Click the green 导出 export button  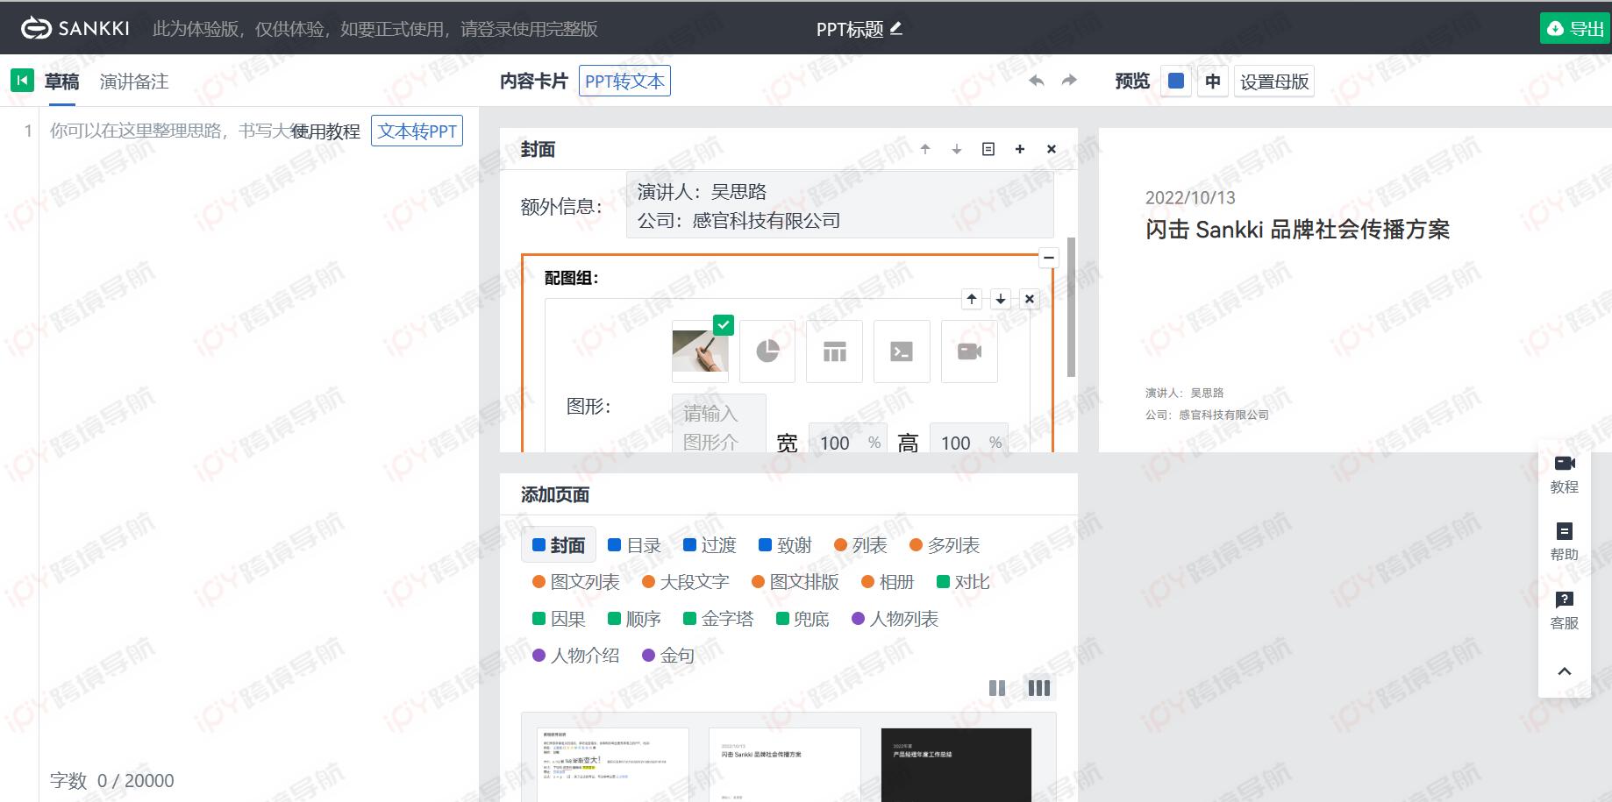pos(1575,28)
